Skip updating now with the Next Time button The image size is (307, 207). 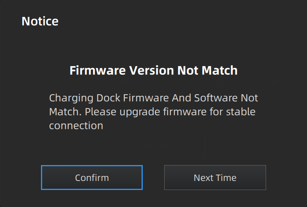pos(215,178)
